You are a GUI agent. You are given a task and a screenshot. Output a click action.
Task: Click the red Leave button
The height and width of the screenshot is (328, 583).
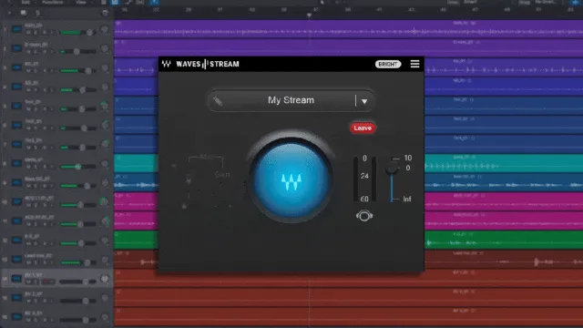coord(363,128)
